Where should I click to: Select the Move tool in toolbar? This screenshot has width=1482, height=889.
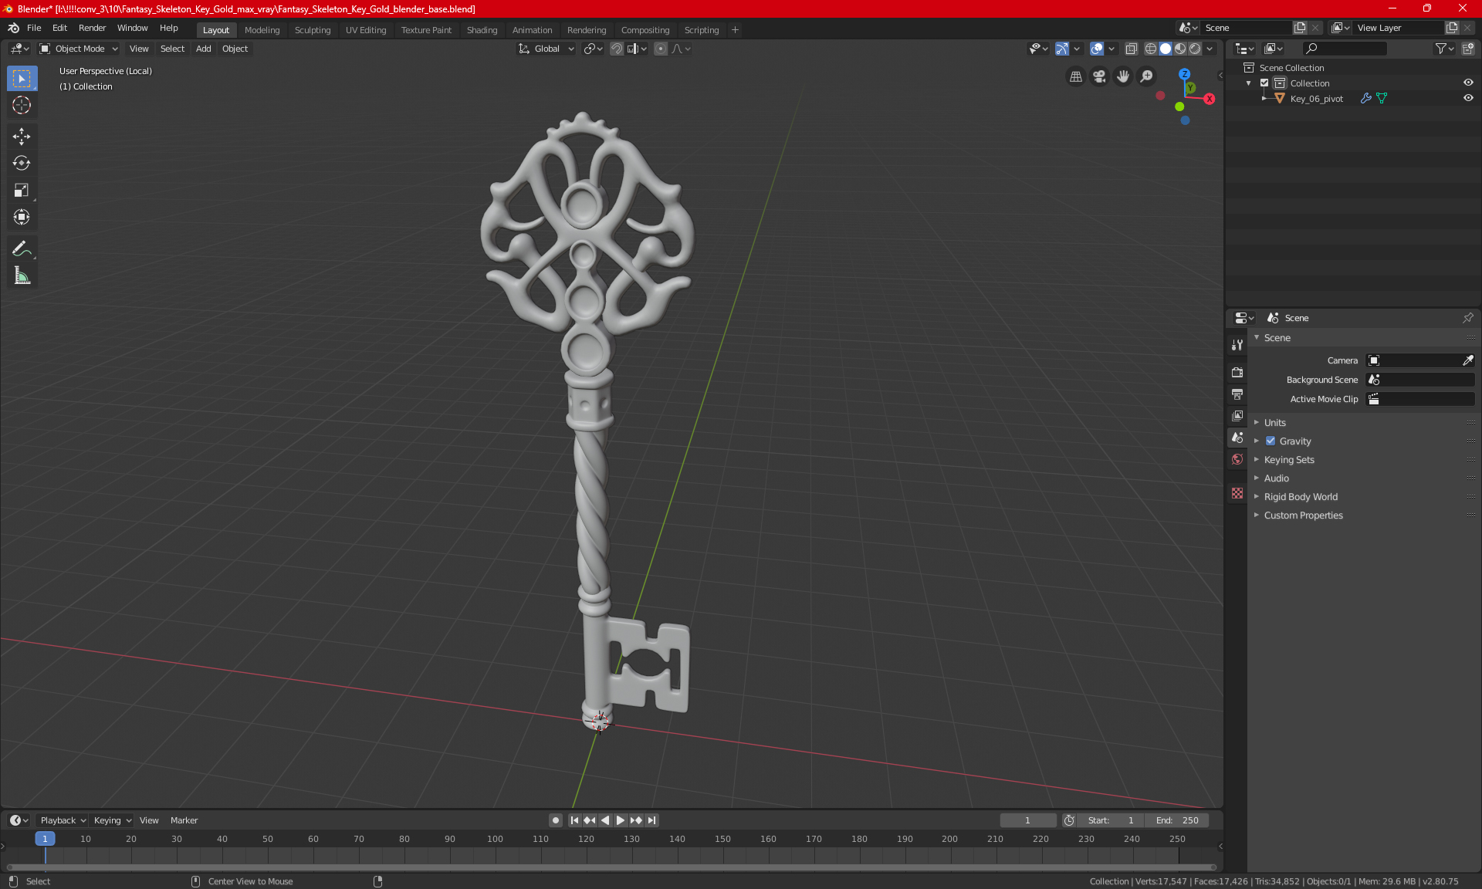pos(22,137)
